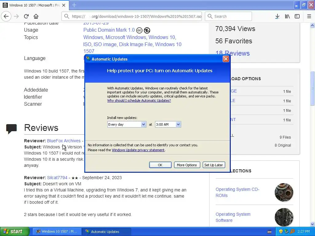Click the address bar URL field
Image resolution: width=315 pixels, height=236 pixels.
(x=132, y=16)
